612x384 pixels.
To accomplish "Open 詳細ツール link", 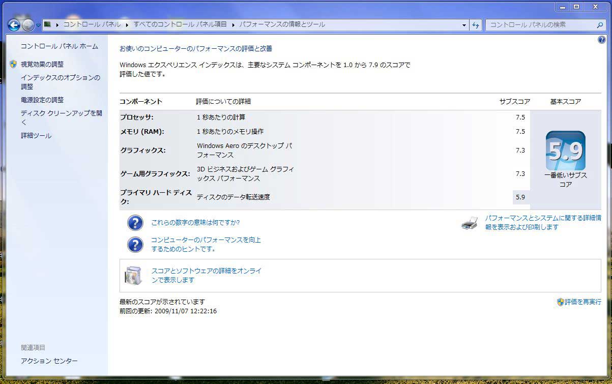I will point(36,136).
